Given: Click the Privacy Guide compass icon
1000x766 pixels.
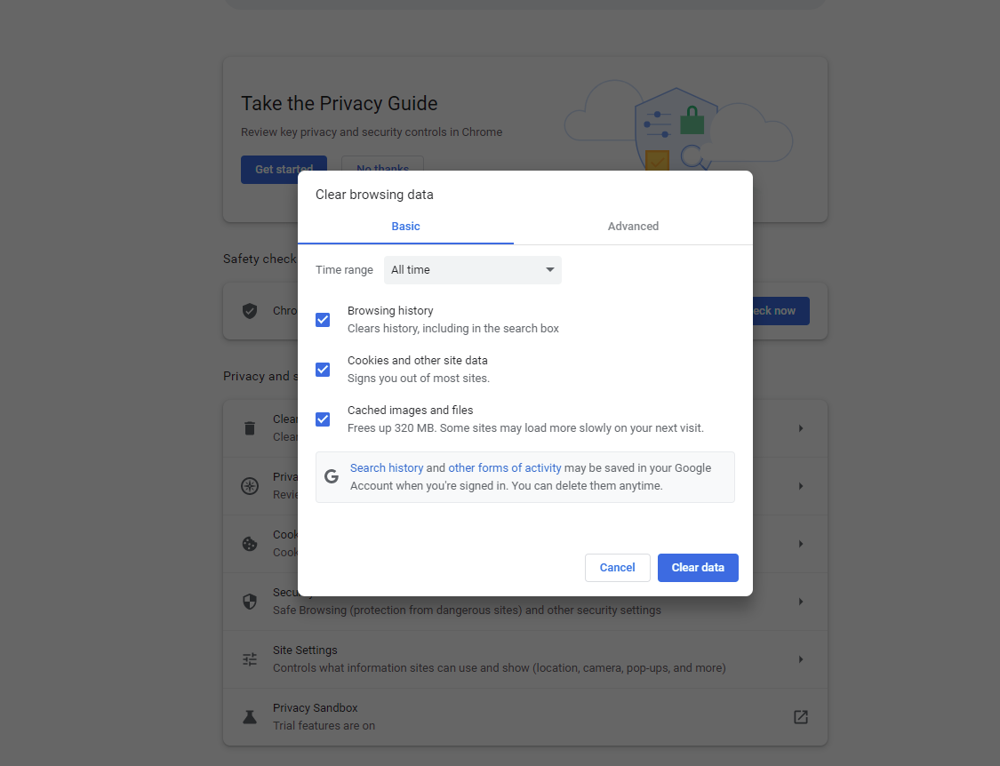Looking at the screenshot, I should pos(250,486).
